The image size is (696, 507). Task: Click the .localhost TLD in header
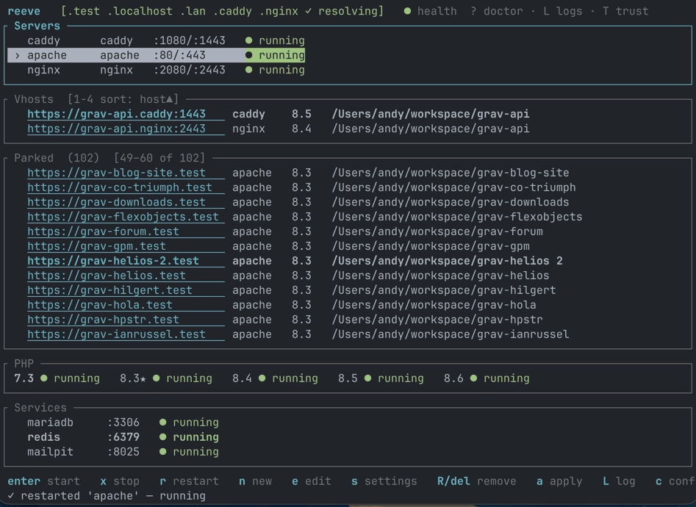pyautogui.click(x=140, y=11)
